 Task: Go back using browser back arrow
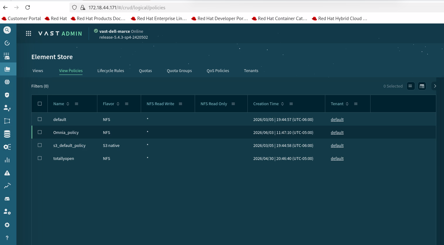tap(5, 7)
